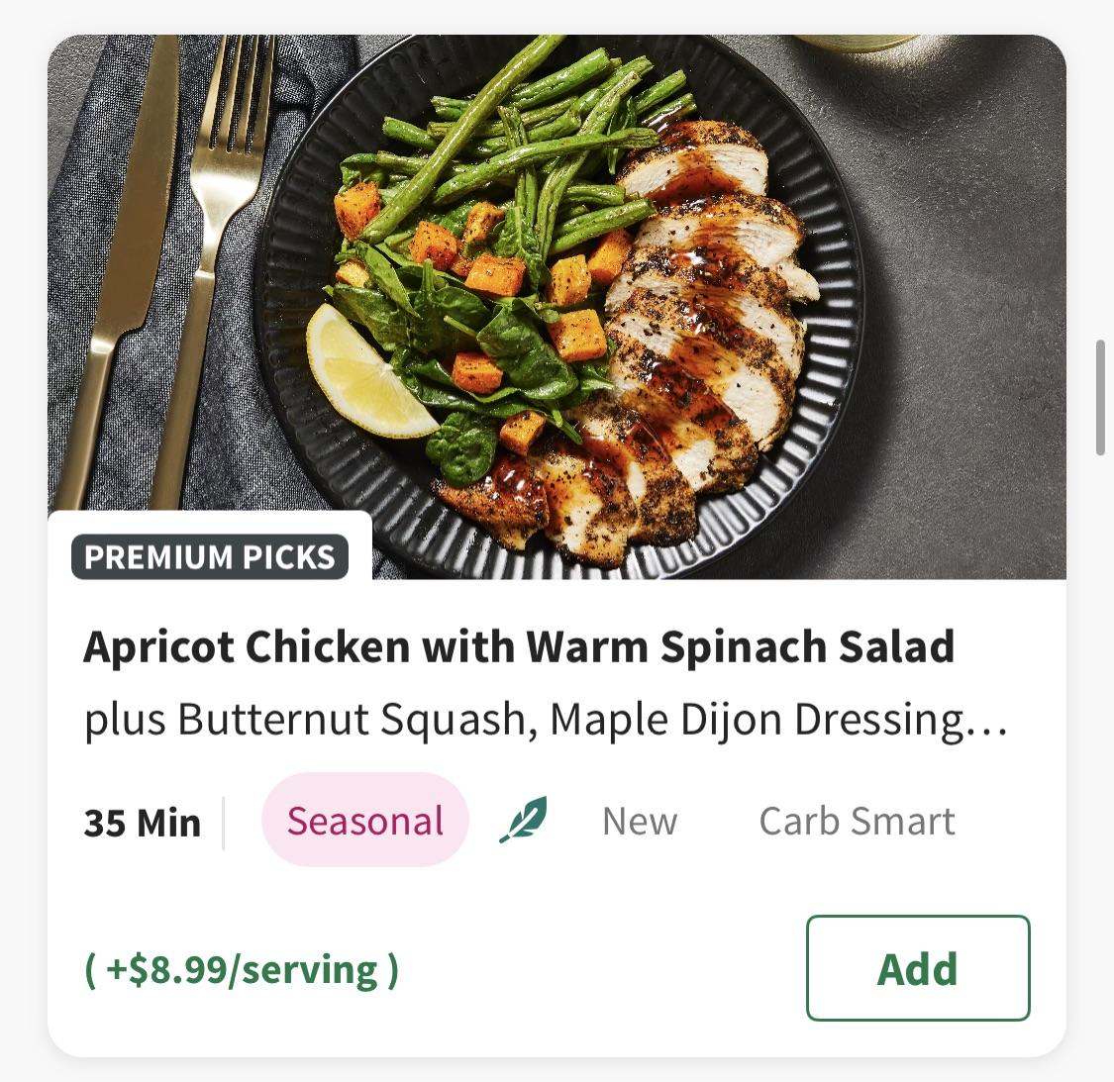Expand truncated description via the ellipsis

coord(990,722)
